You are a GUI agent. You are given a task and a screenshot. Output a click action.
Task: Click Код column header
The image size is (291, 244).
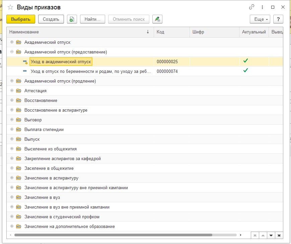click(172, 32)
